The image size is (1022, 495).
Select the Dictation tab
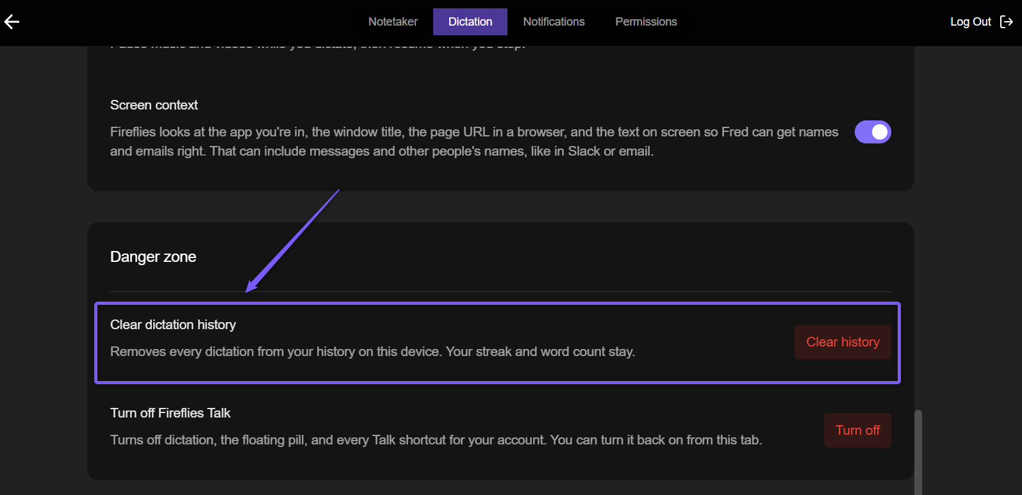point(470,22)
